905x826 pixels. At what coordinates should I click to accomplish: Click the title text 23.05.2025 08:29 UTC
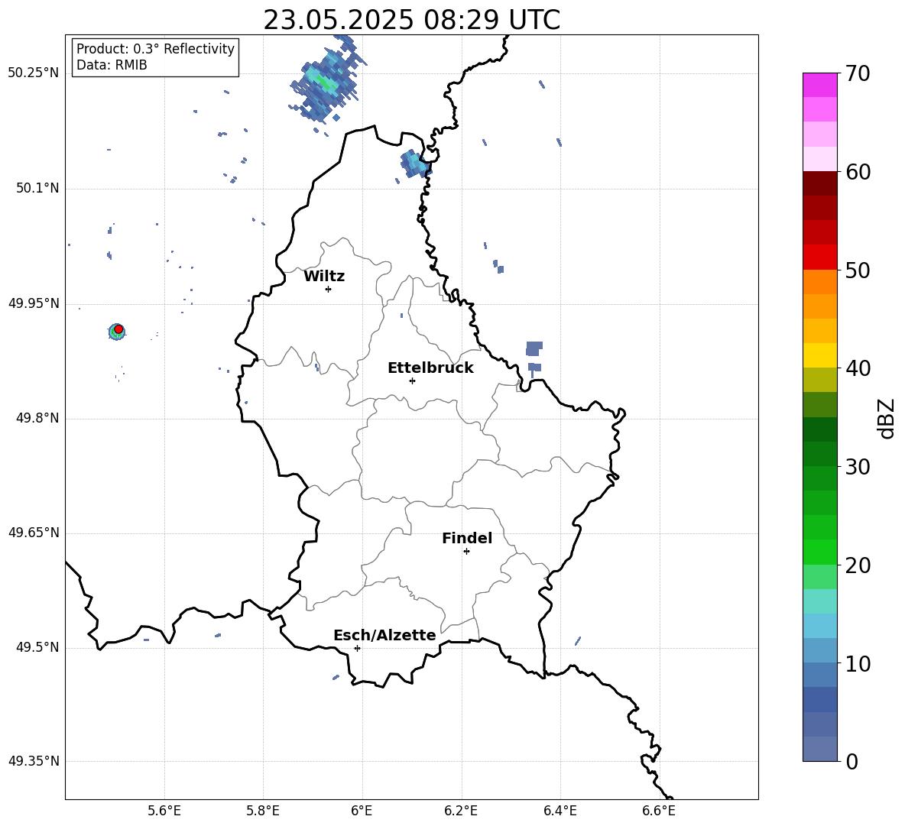pyautogui.click(x=411, y=20)
